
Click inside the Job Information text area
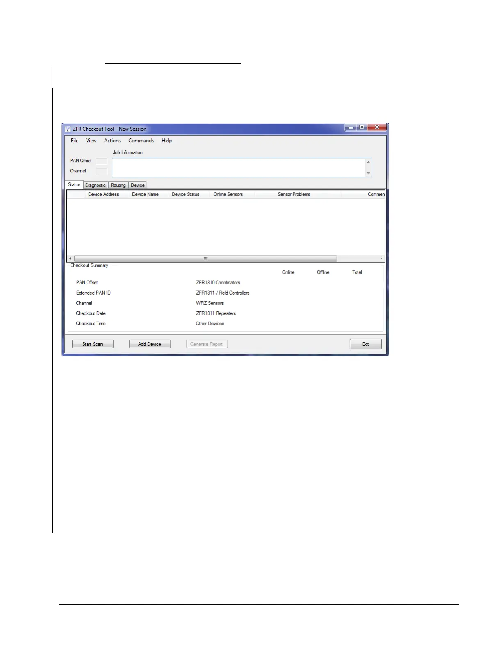click(238, 168)
